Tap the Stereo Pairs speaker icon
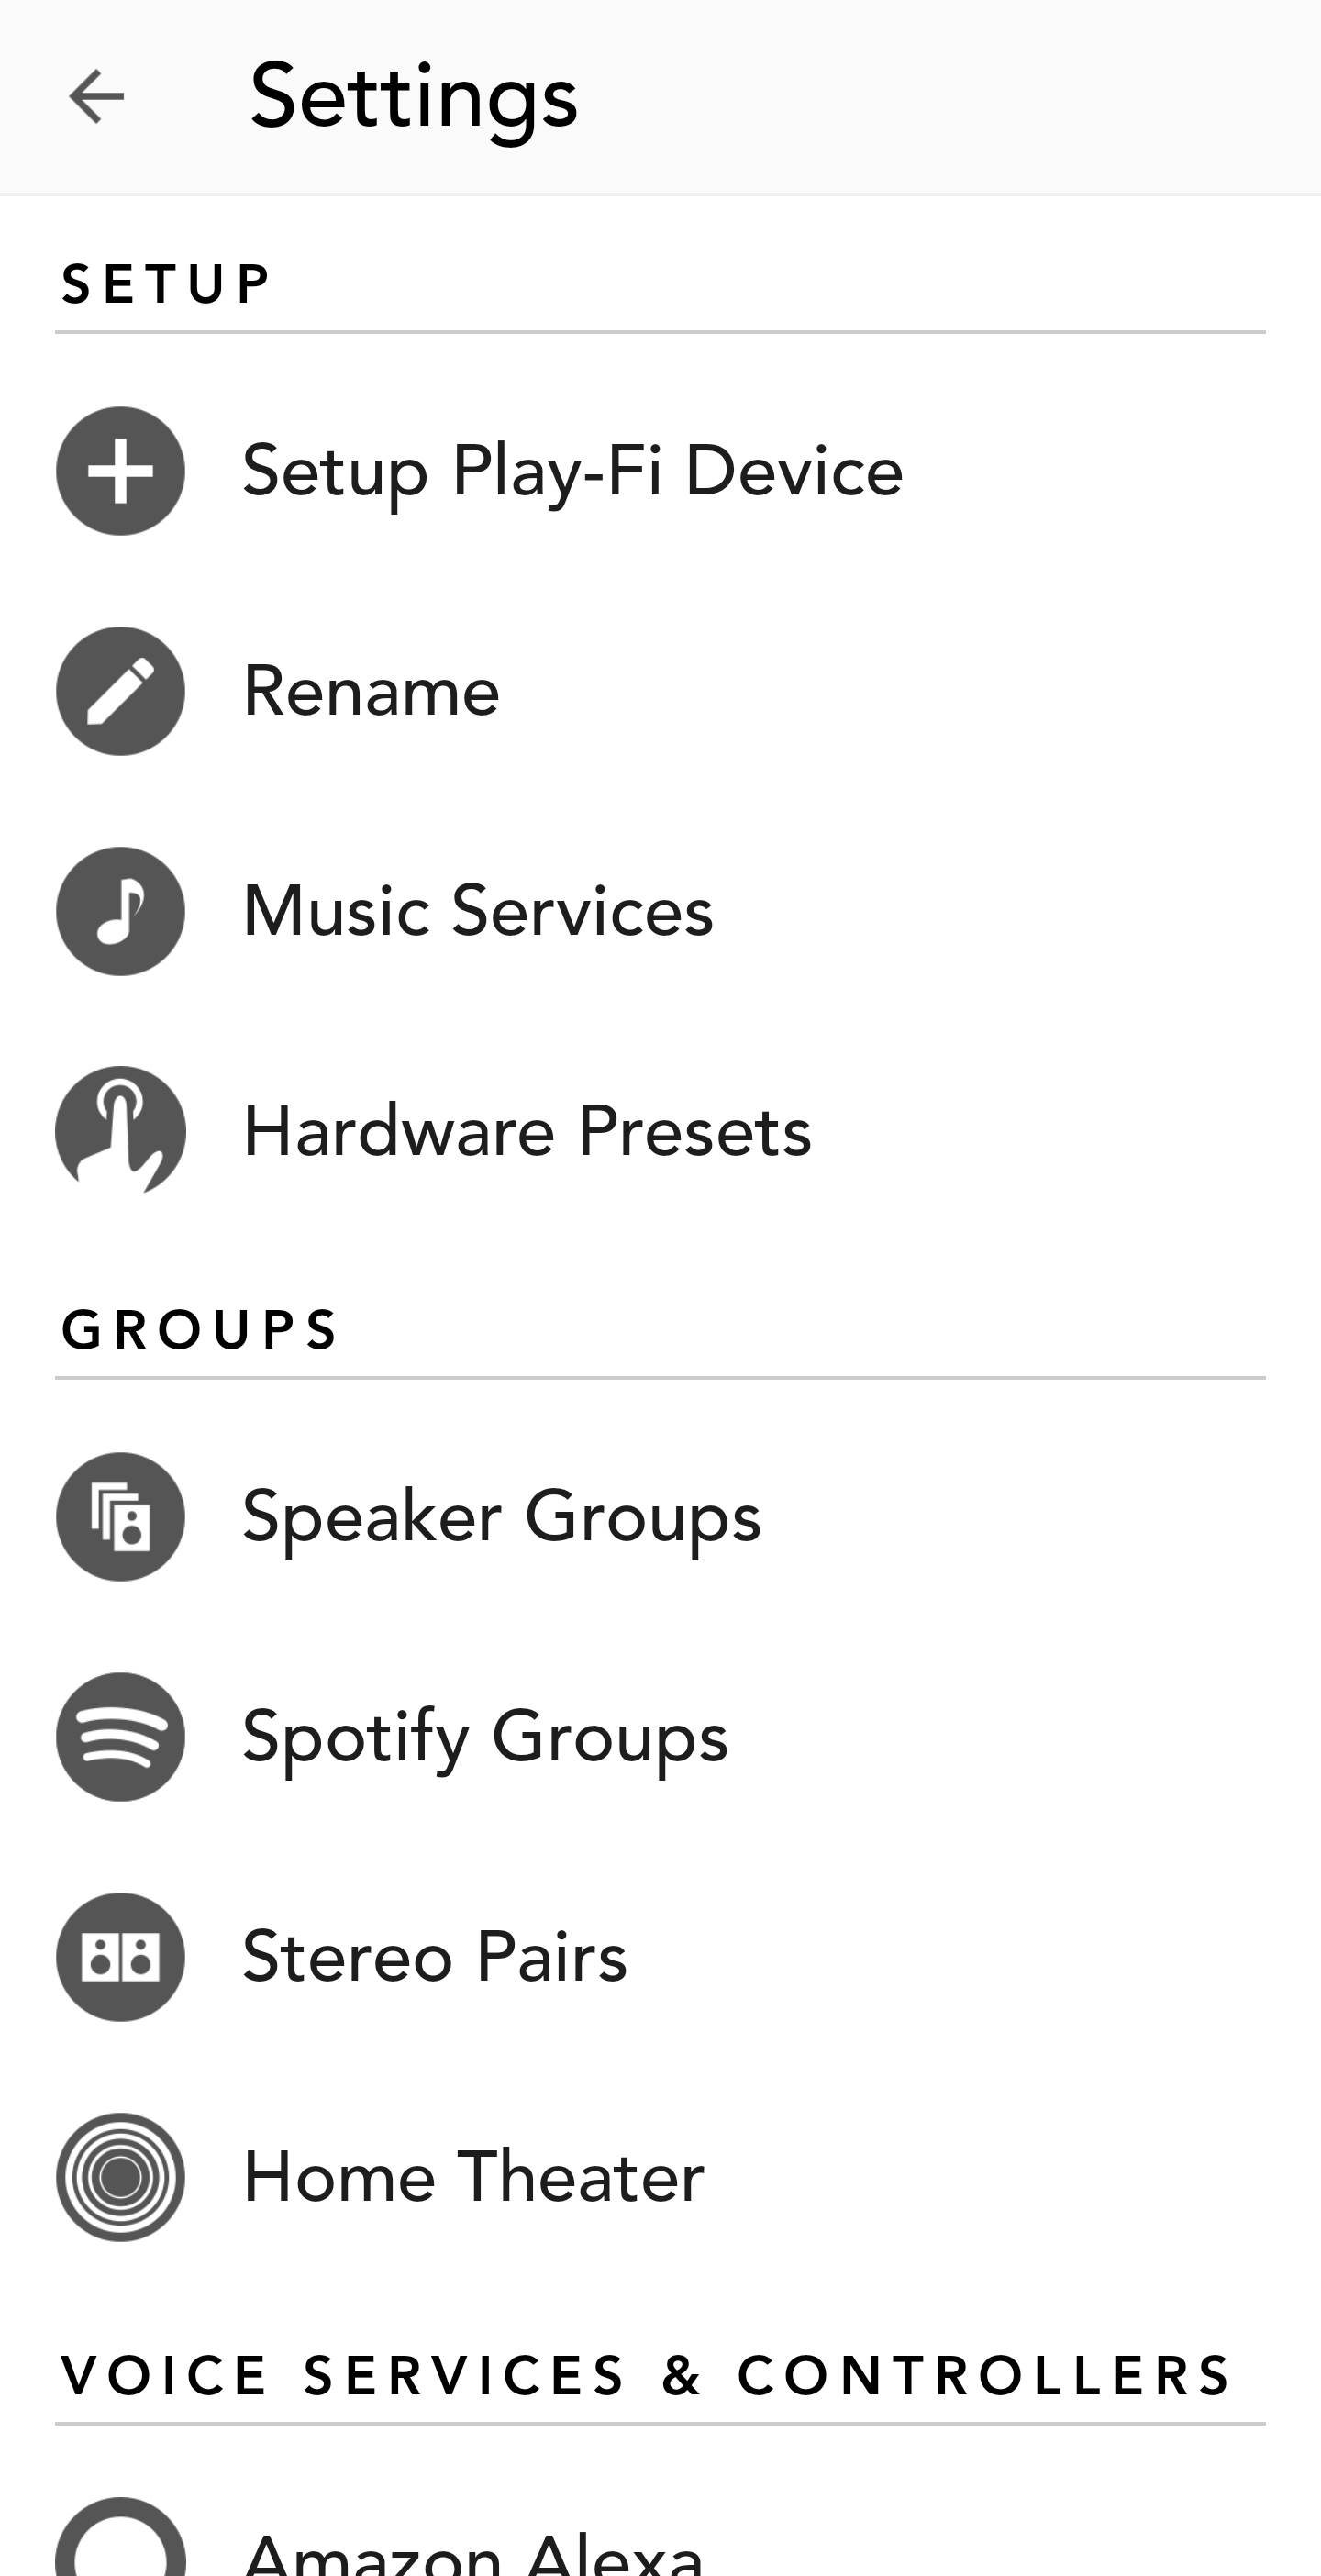Image resolution: width=1321 pixels, height=2576 pixels. [x=120, y=1957]
